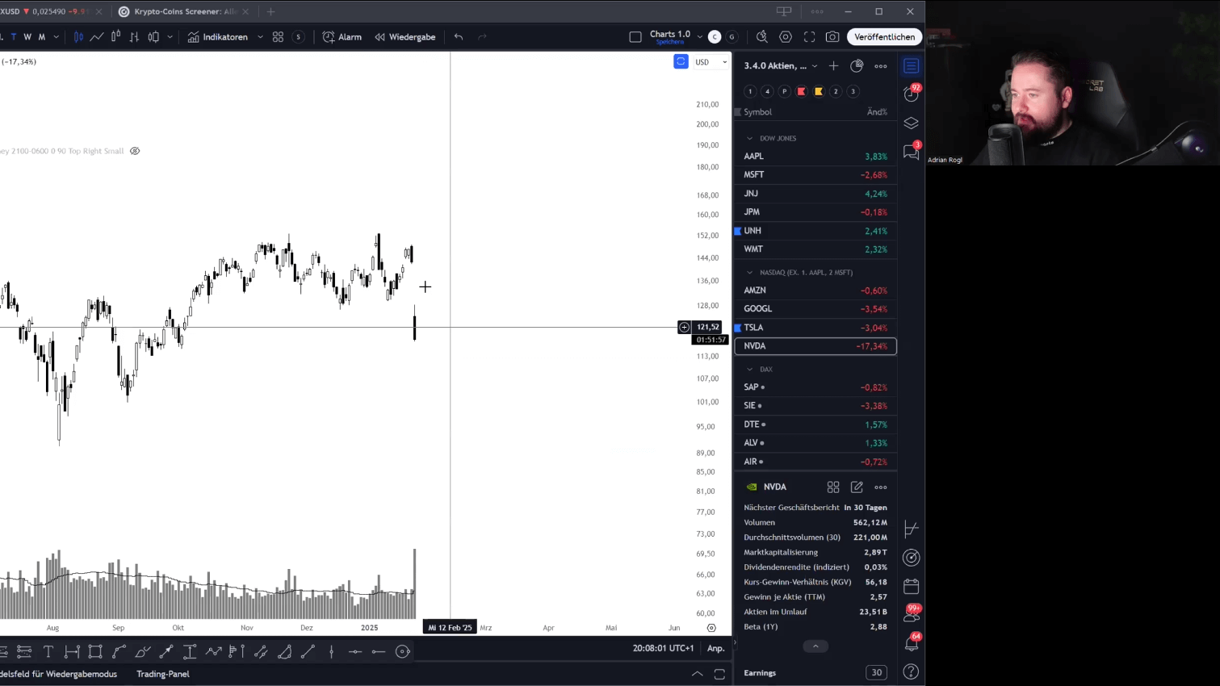1220x686 pixels.
Task: Select the Arrow drawing tool
Action: pyautogui.click(x=166, y=651)
